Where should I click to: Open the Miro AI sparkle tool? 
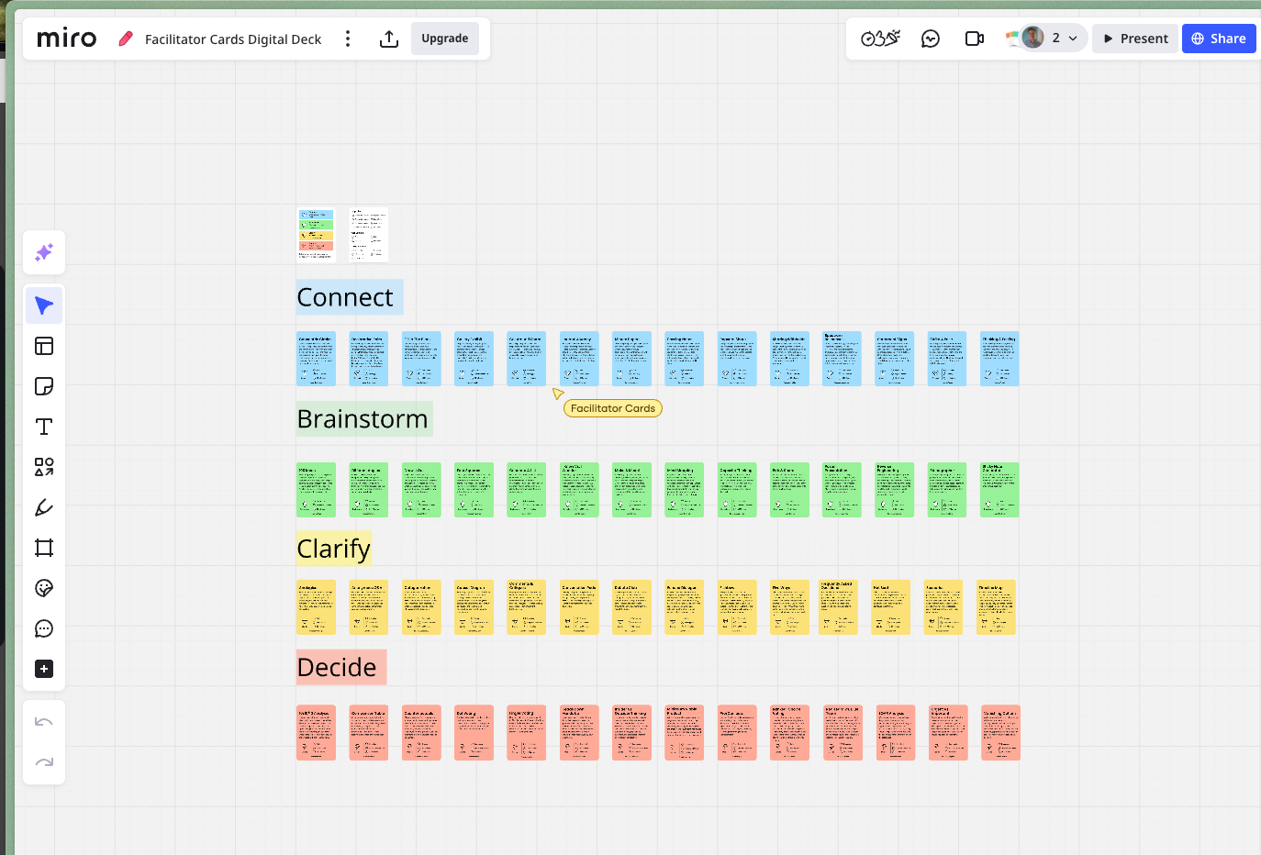pyautogui.click(x=44, y=253)
